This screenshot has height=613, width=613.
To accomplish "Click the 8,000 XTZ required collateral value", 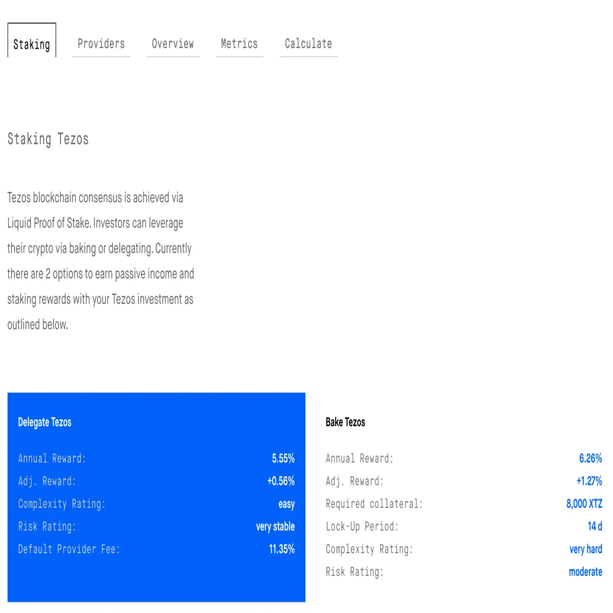I will click(584, 504).
